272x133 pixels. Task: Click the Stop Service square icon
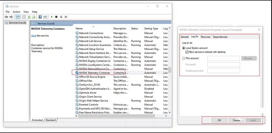point(56,17)
